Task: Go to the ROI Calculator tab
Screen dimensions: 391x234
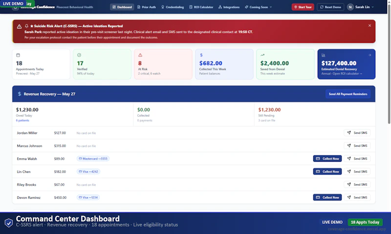Action: click(201, 7)
